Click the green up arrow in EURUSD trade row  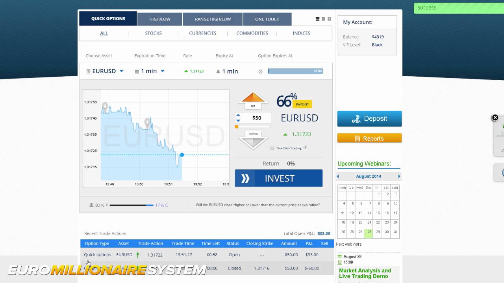[x=138, y=255]
